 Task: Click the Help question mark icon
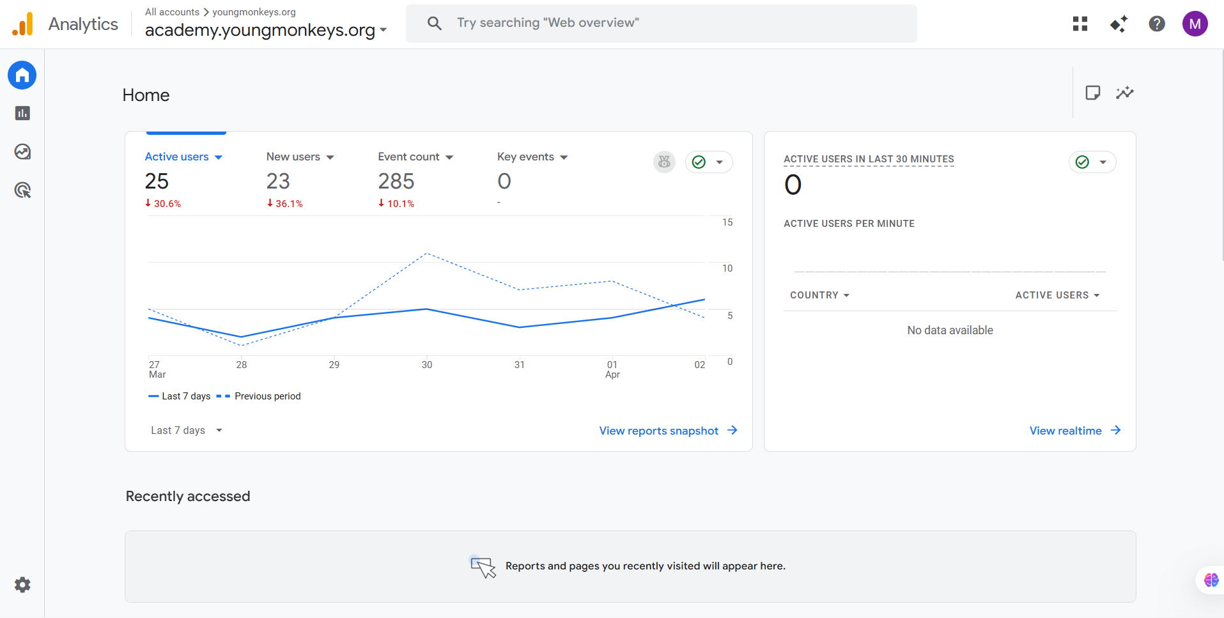point(1156,24)
